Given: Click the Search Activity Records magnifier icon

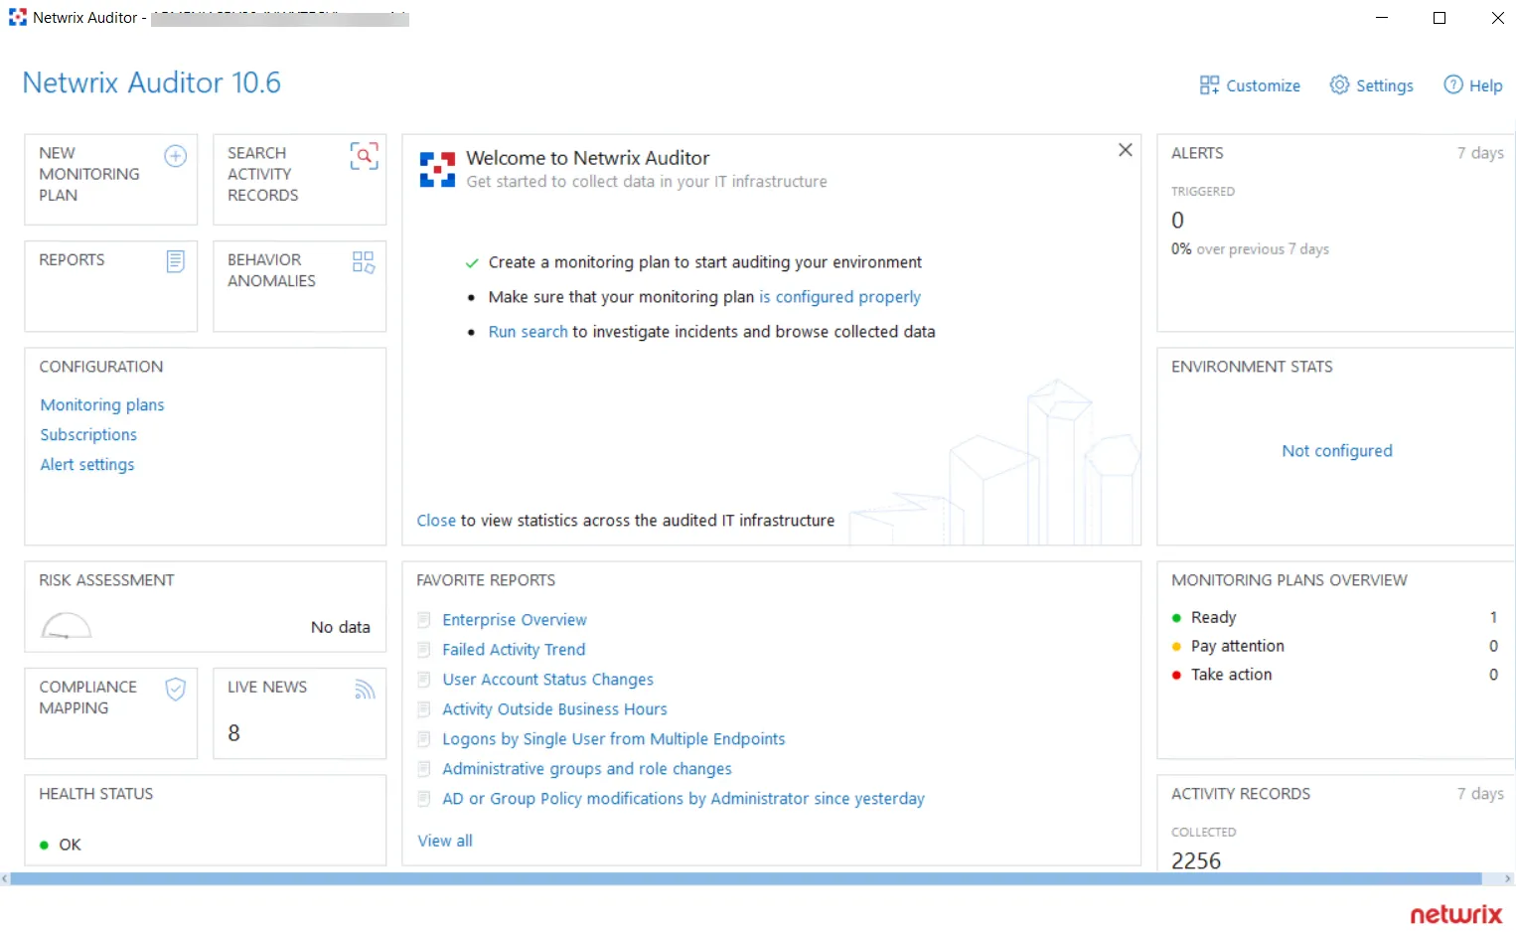Looking at the screenshot, I should (364, 156).
